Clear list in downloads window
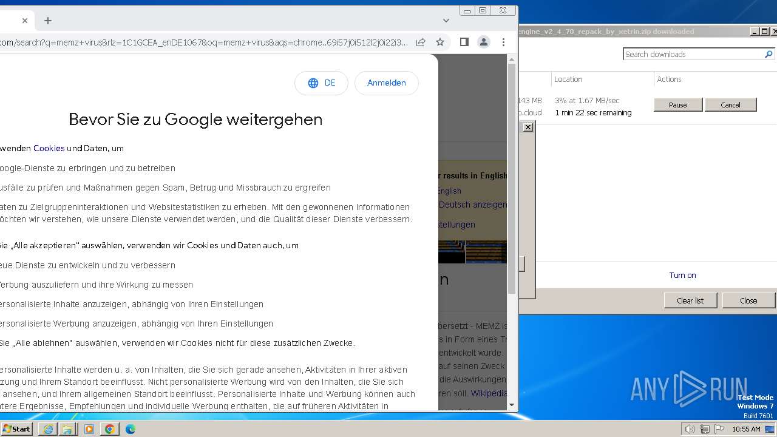 pyautogui.click(x=690, y=300)
